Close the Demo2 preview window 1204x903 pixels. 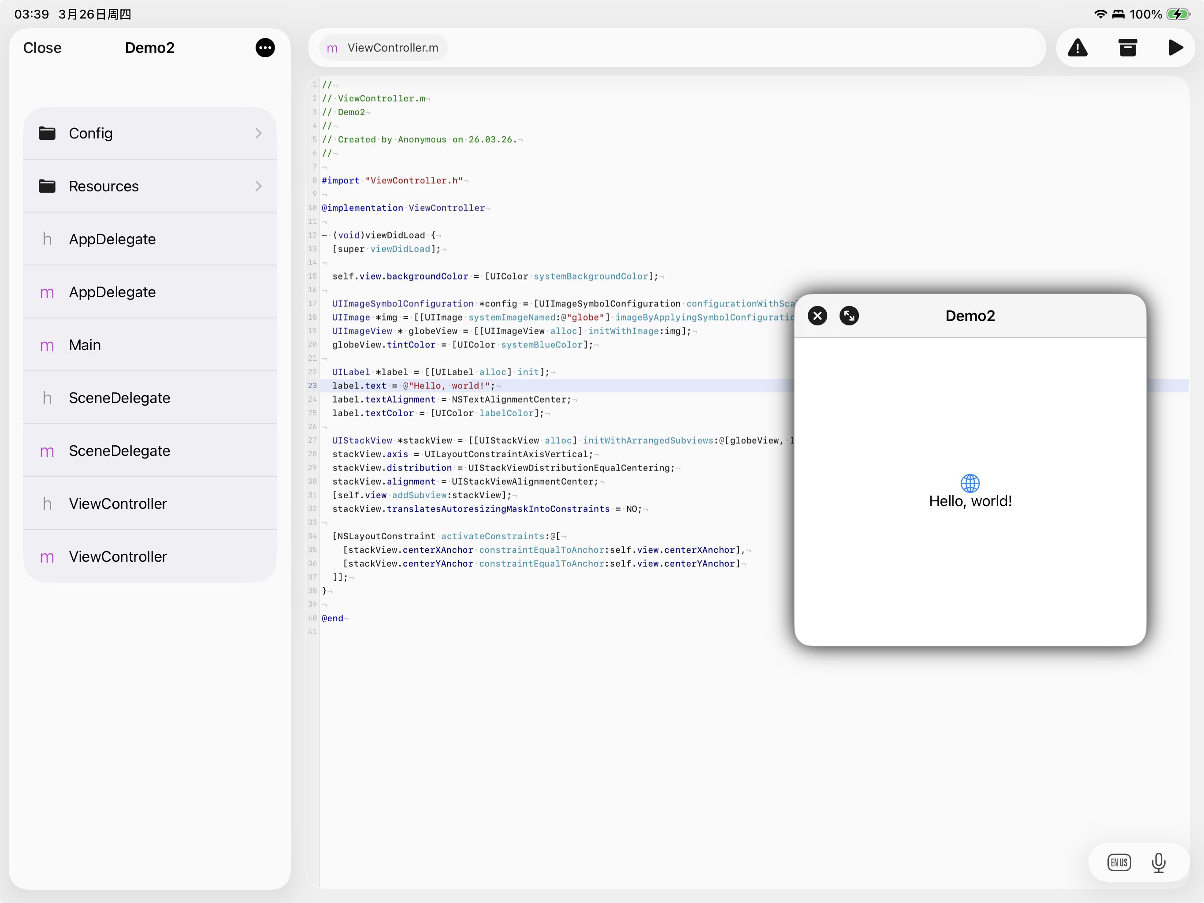click(817, 316)
